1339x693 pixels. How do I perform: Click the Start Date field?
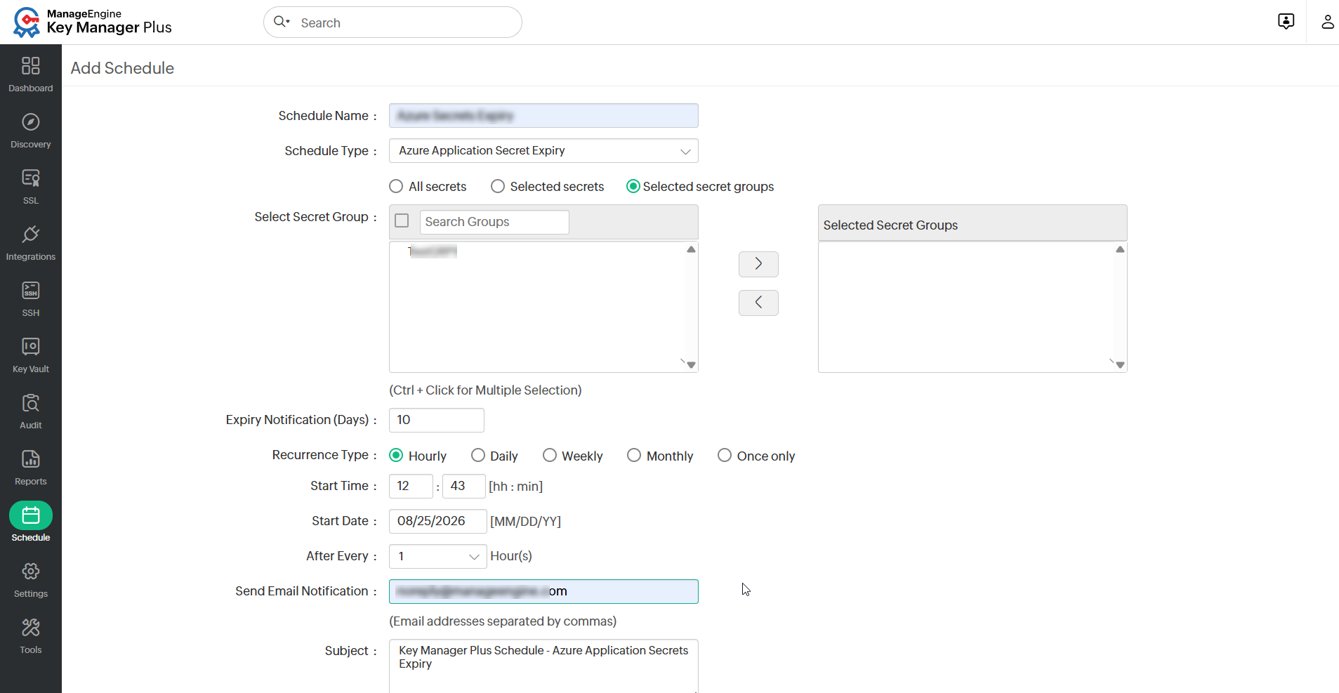tap(437, 521)
